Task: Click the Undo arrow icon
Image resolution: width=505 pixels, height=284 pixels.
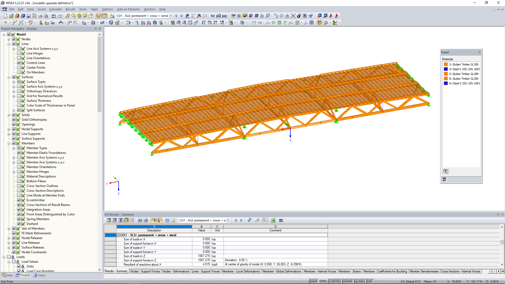Action: pyautogui.click(x=54, y=16)
